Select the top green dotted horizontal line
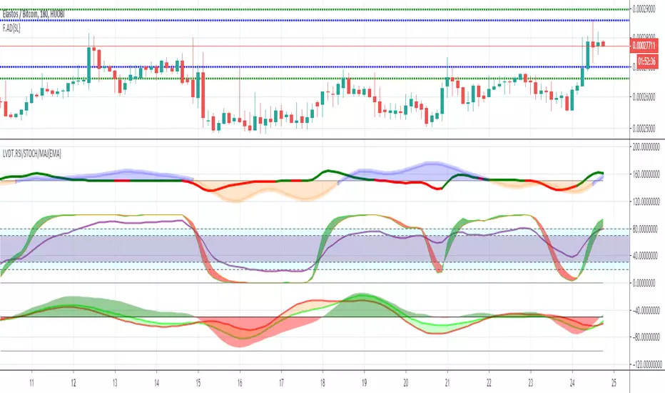The image size is (665, 393). pos(315,9)
